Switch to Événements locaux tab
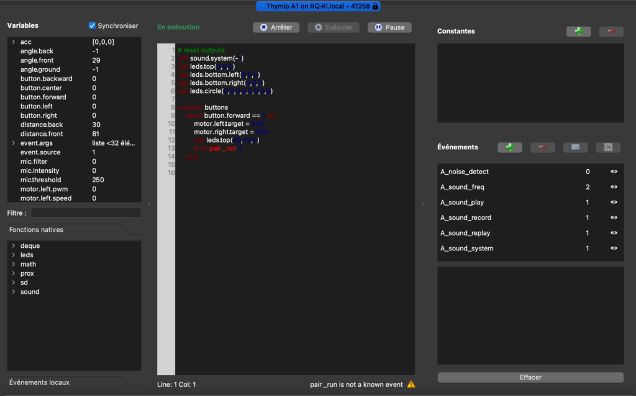636x396 pixels. (x=39, y=382)
